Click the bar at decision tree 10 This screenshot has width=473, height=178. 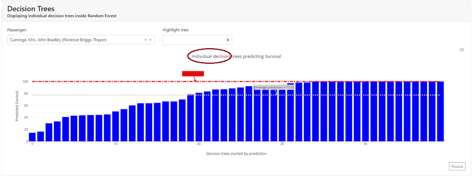(116, 126)
